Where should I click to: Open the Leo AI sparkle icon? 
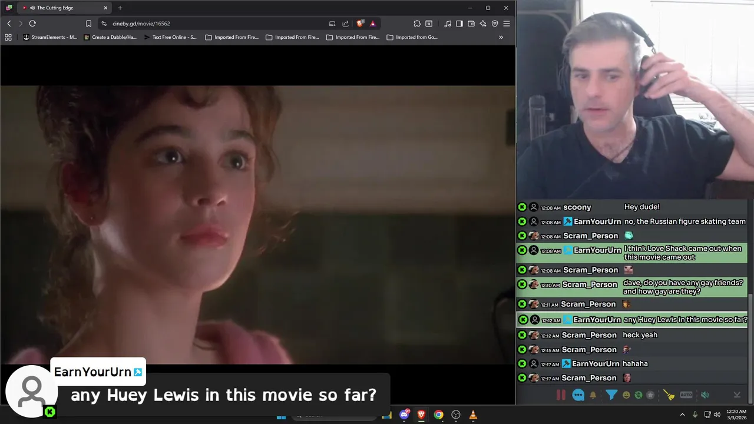pos(483,24)
